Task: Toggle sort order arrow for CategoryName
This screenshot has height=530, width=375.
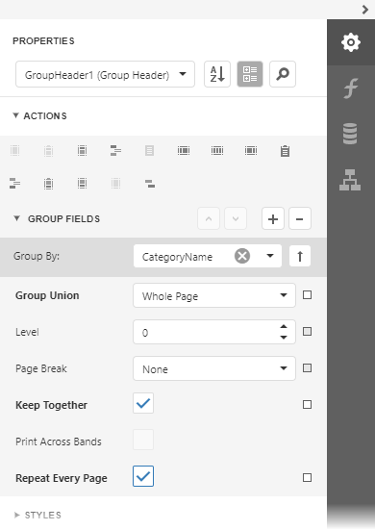Action: tap(300, 256)
